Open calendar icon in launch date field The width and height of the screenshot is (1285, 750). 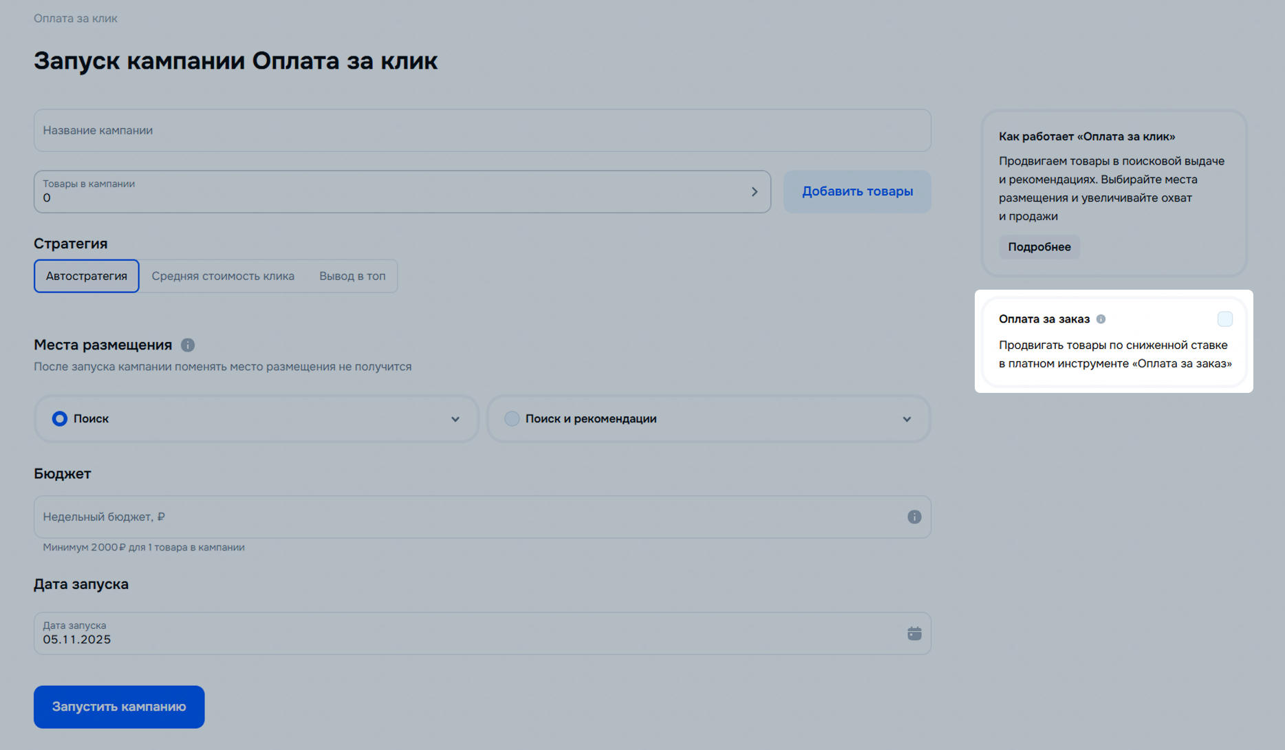pyautogui.click(x=914, y=633)
